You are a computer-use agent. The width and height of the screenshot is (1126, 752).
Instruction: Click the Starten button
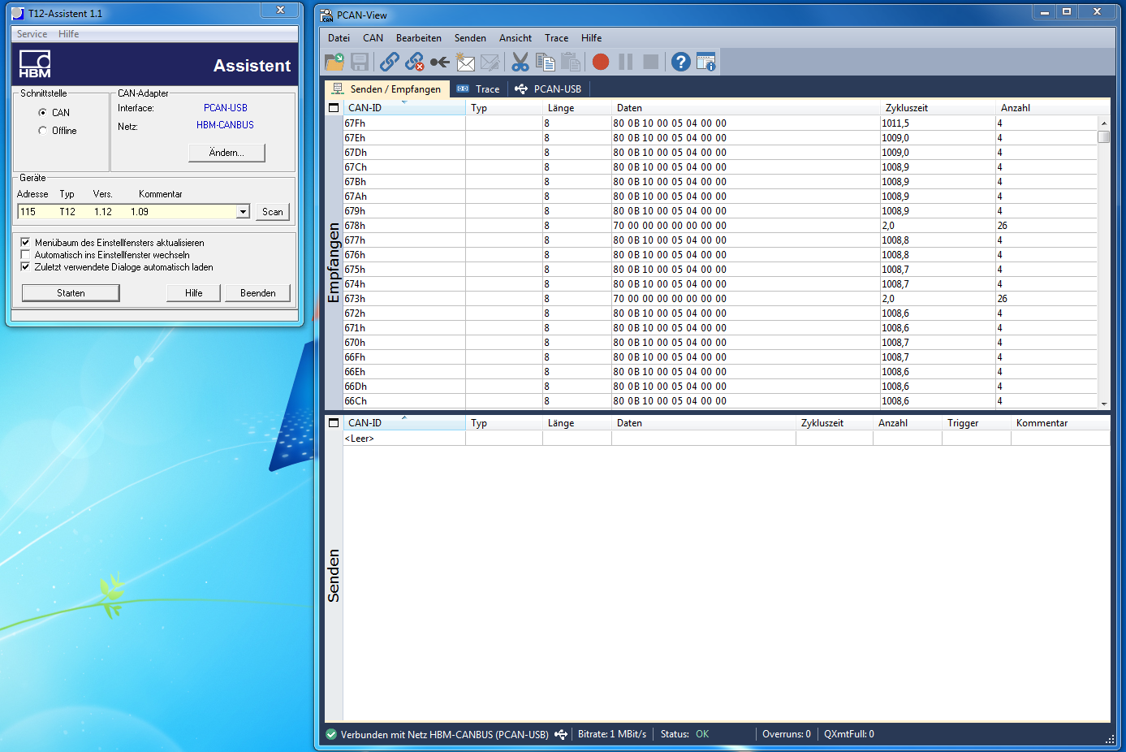click(71, 293)
